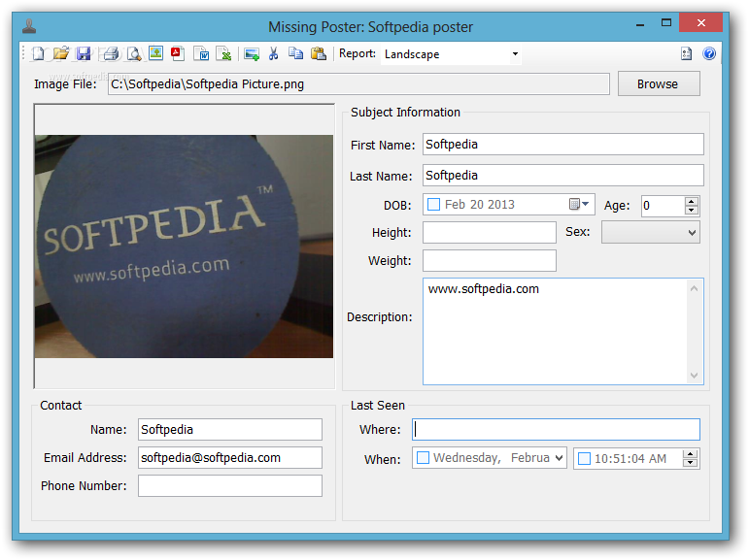Viewport: 749px width, 560px height.
Task: Print the poster
Action: pyautogui.click(x=111, y=53)
